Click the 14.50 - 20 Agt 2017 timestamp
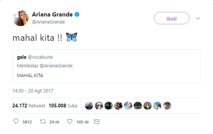213x134 pixels. click(x=33, y=91)
